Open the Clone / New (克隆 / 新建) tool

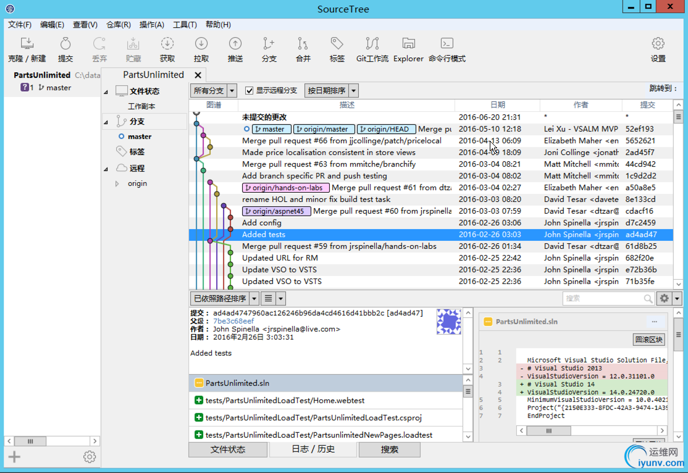27,49
